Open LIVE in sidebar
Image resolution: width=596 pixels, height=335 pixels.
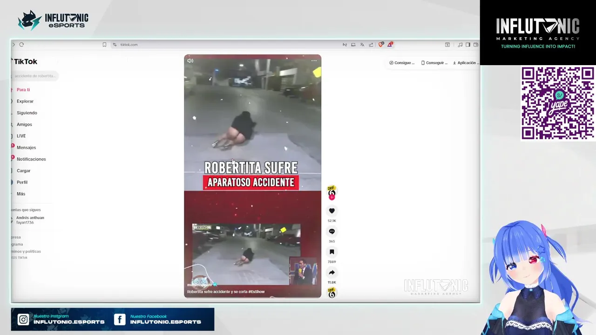(x=21, y=136)
